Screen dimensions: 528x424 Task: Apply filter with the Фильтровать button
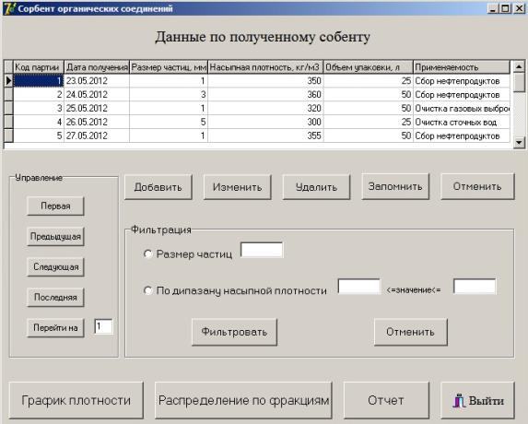(234, 332)
